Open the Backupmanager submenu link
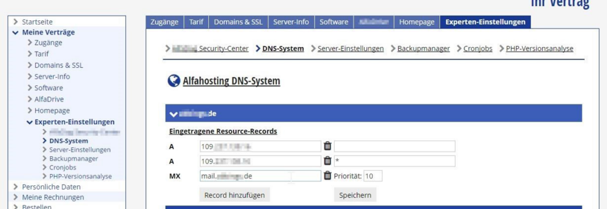Viewport: 607px width, 209px height. click(x=423, y=49)
